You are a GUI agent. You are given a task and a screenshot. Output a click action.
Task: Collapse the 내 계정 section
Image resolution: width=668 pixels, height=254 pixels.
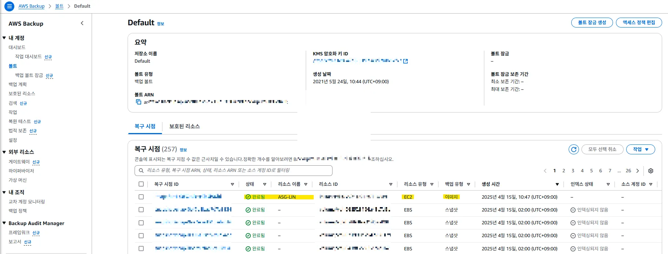click(4, 38)
